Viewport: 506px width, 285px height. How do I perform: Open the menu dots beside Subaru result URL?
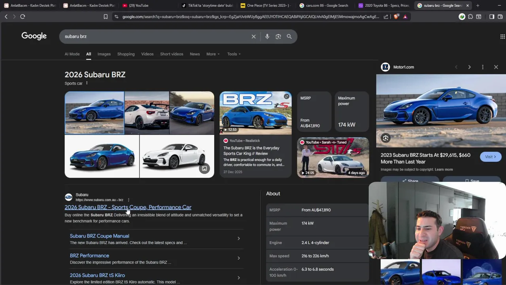pos(128,200)
